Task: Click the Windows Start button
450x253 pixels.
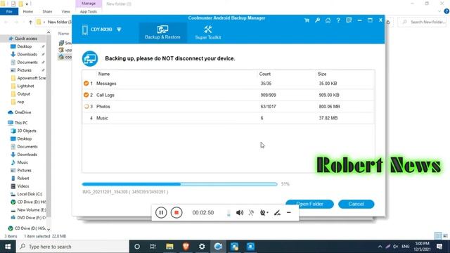Action: pos(8,247)
